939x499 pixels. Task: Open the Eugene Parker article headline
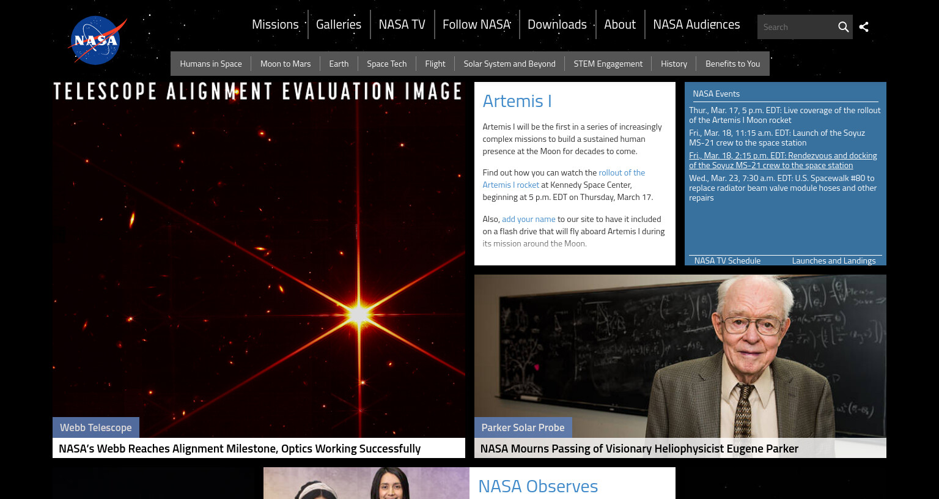point(639,448)
